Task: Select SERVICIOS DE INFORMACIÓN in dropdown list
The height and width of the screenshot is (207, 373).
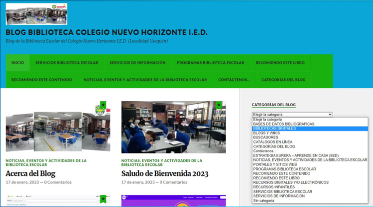Action: pos(310,196)
